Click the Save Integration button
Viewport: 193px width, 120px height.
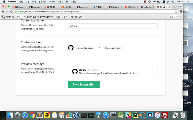click(84, 84)
